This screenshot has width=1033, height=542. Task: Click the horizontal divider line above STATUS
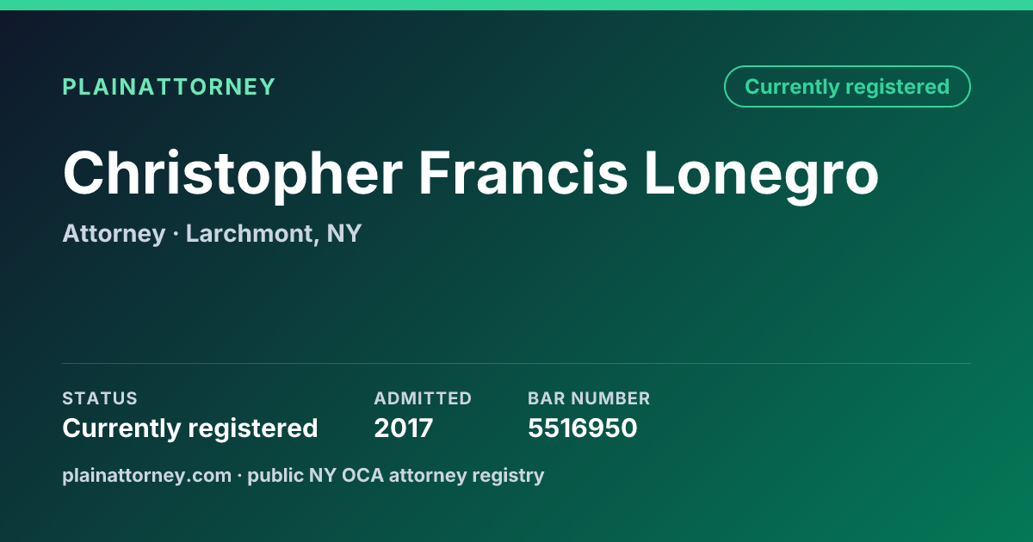tap(516, 363)
